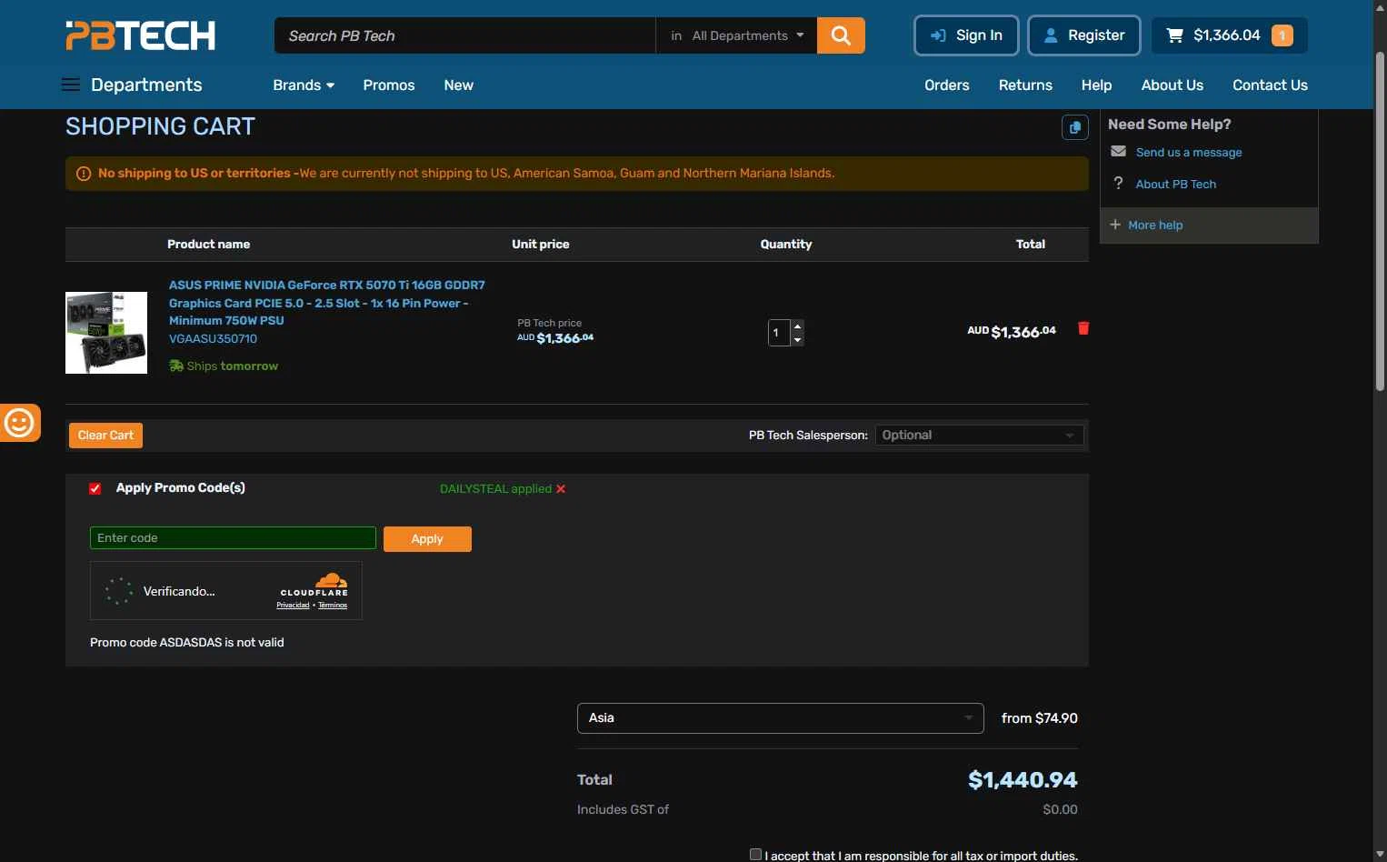The image size is (1387, 862).
Task: Open the Asia shipping region dropdown
Action: (x=780, y=718)
